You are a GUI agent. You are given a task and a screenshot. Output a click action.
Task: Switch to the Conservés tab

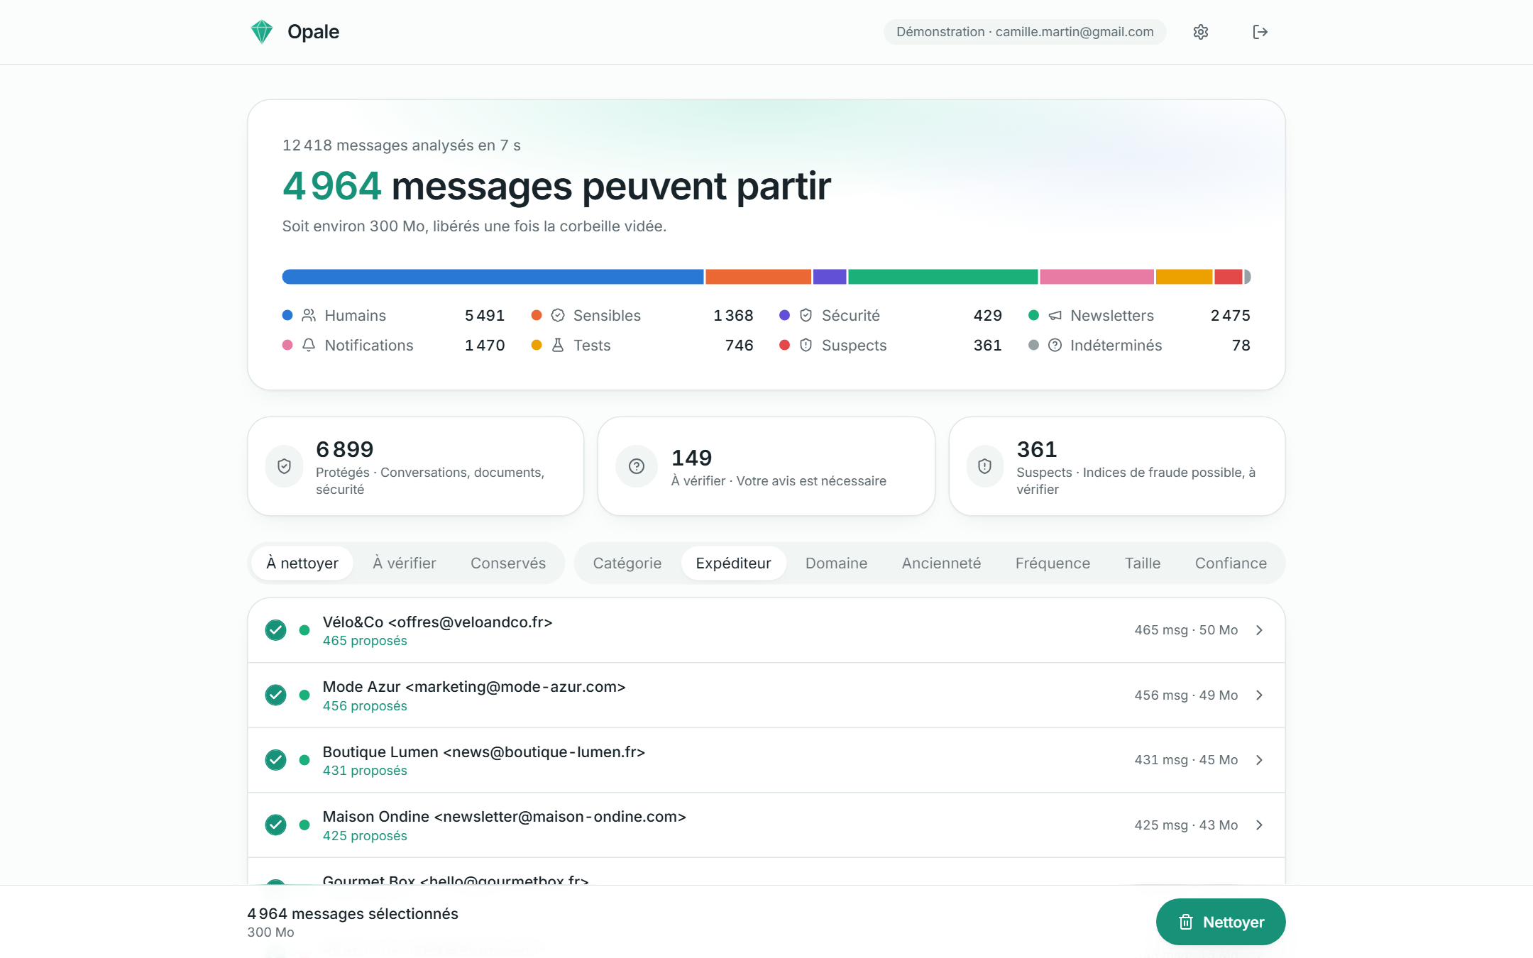pyautogui.click(x=508, y=563)
